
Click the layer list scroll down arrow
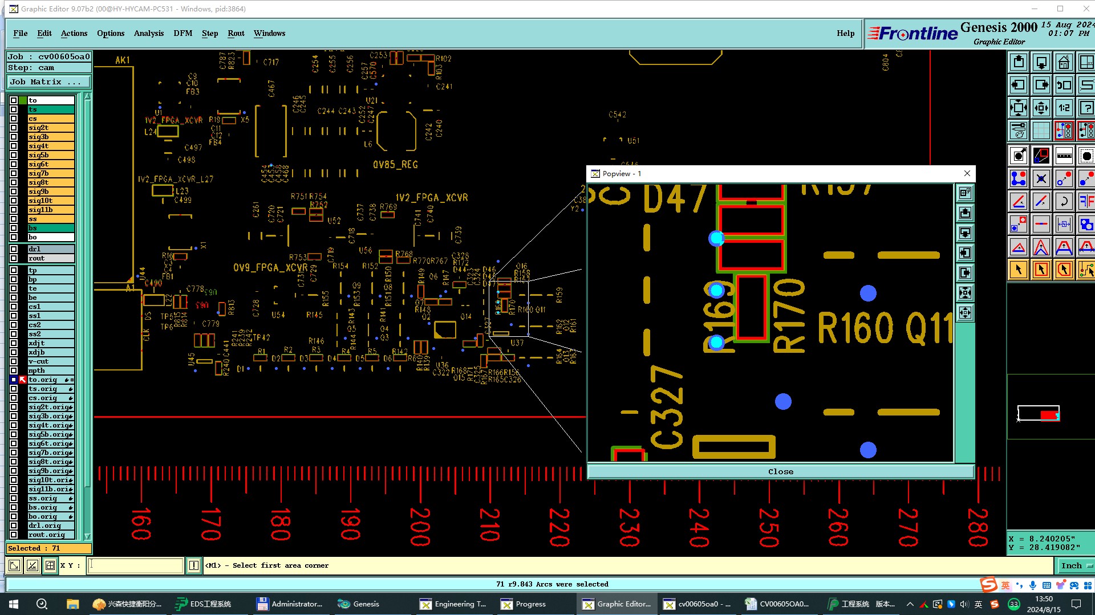pos(87,536)
